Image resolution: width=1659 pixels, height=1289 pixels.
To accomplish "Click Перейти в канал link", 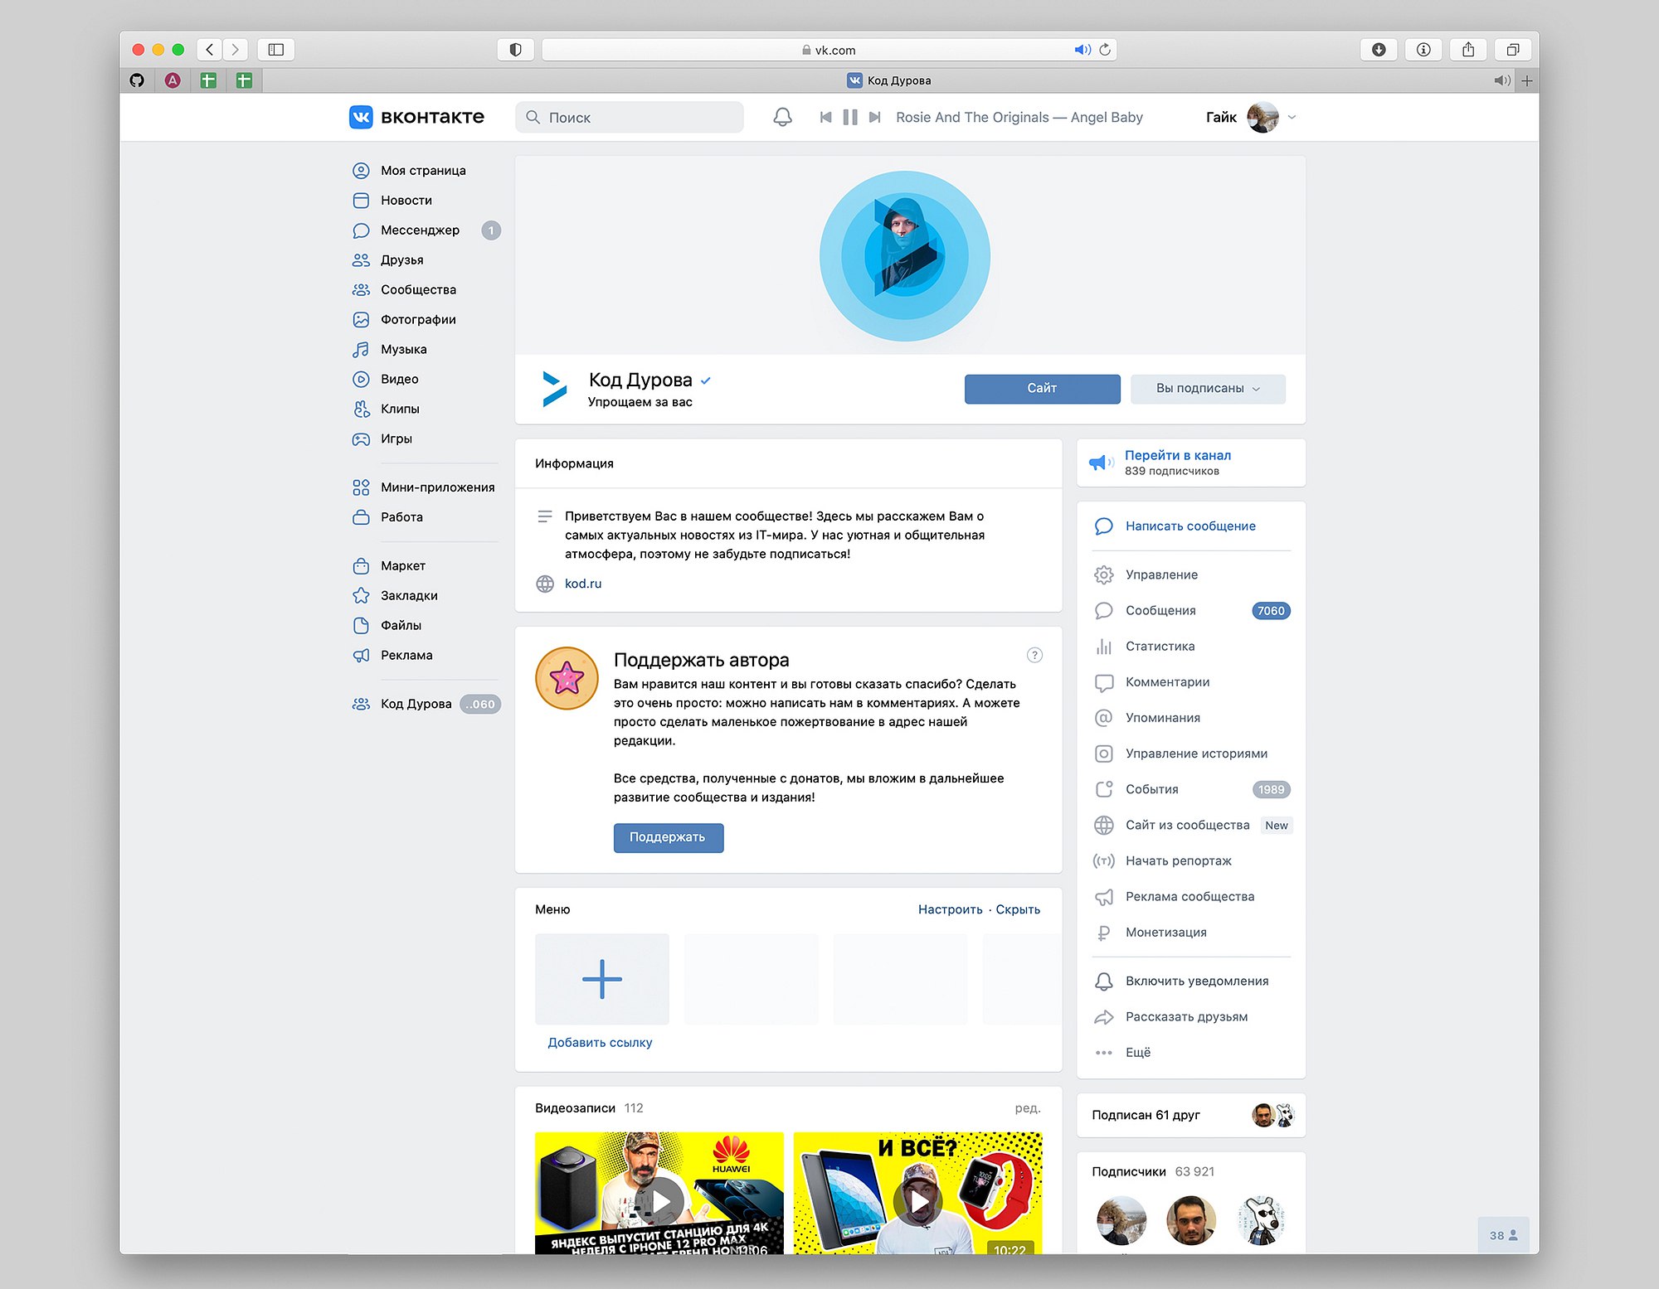I will (x=1178, y=456).
